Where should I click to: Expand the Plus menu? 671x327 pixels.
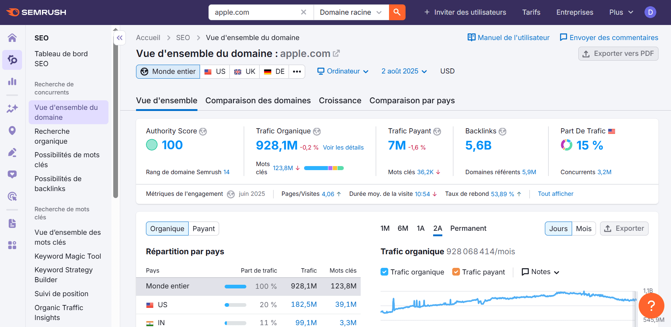(621, 12)
